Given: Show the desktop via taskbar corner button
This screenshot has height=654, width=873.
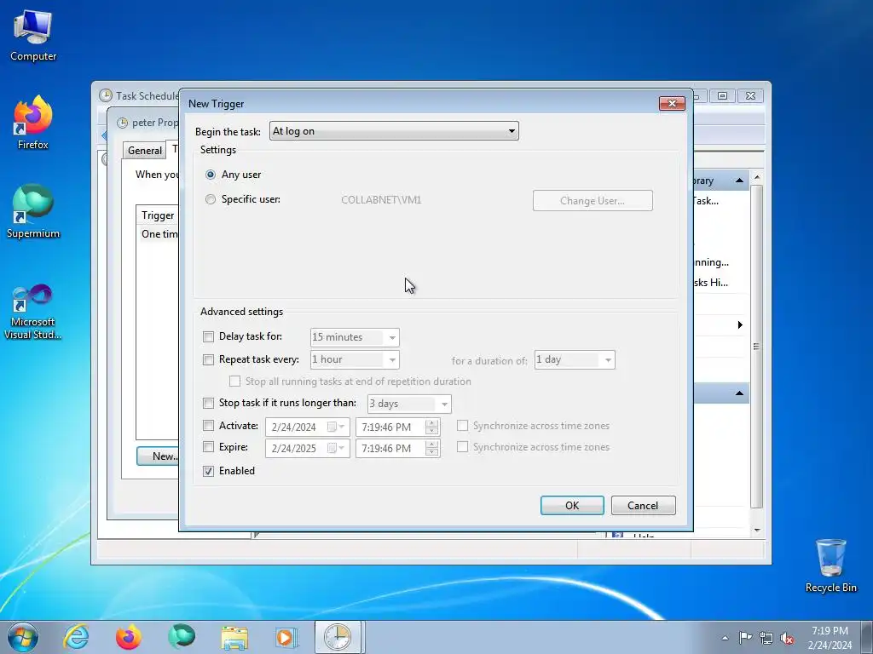Looking at the screenshot, I should click(x=867, y=637).
